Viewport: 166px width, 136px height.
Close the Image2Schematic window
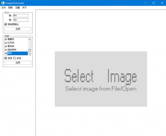(162, 3)
